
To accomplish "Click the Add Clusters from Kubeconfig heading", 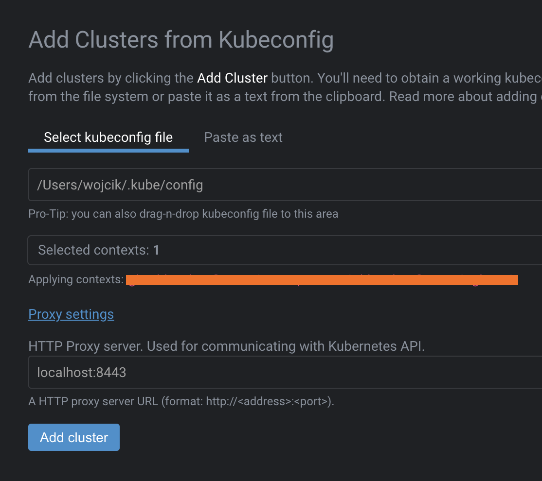I will (181, 40).
